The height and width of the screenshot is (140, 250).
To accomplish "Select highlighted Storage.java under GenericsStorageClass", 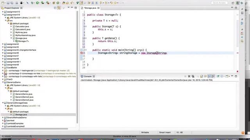I will tap(21, 115).
